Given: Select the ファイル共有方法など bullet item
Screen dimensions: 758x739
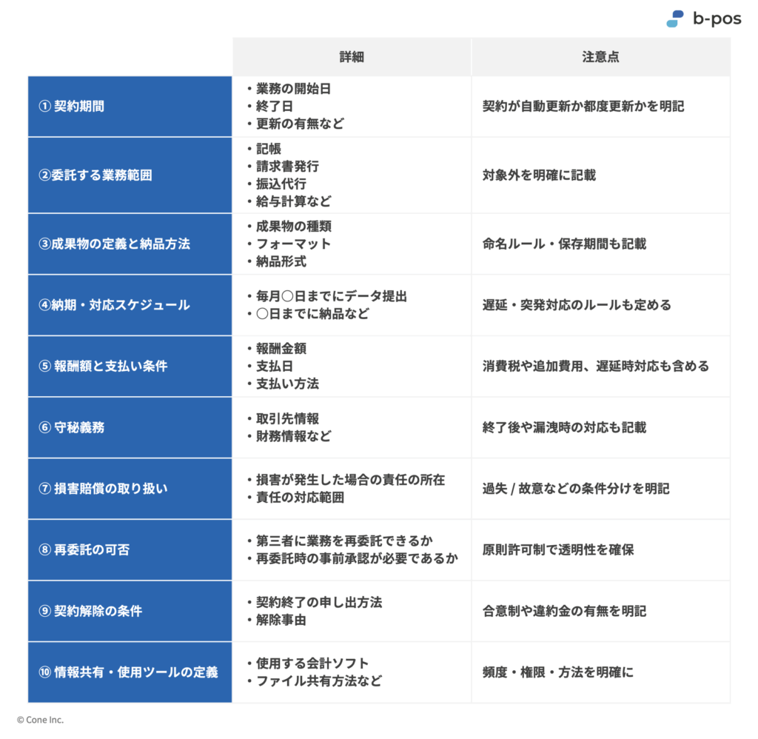Looking at the screenshot, I should pos(314,681).
